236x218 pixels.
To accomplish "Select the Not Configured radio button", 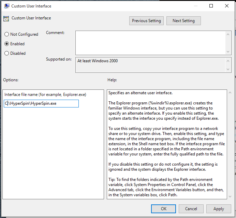I will [6, 34].
